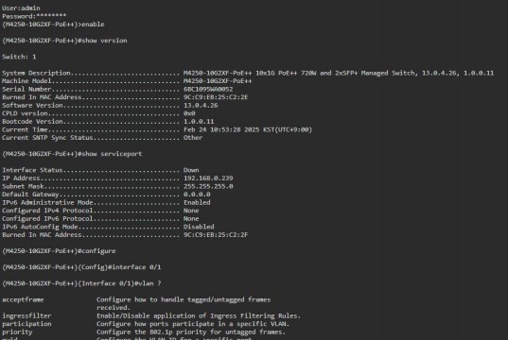Click the subnet mask 255.255.255.0
The image size is (508, 340).
(x=208, y=186)
